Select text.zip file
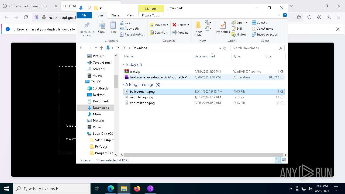This screenshot has height=194, width=345. point(204,72)
